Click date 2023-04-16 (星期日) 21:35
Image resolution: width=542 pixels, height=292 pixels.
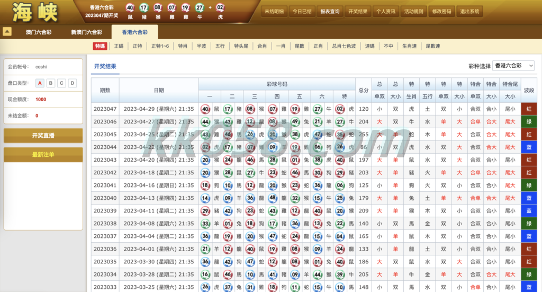click(x=159, y=185)
